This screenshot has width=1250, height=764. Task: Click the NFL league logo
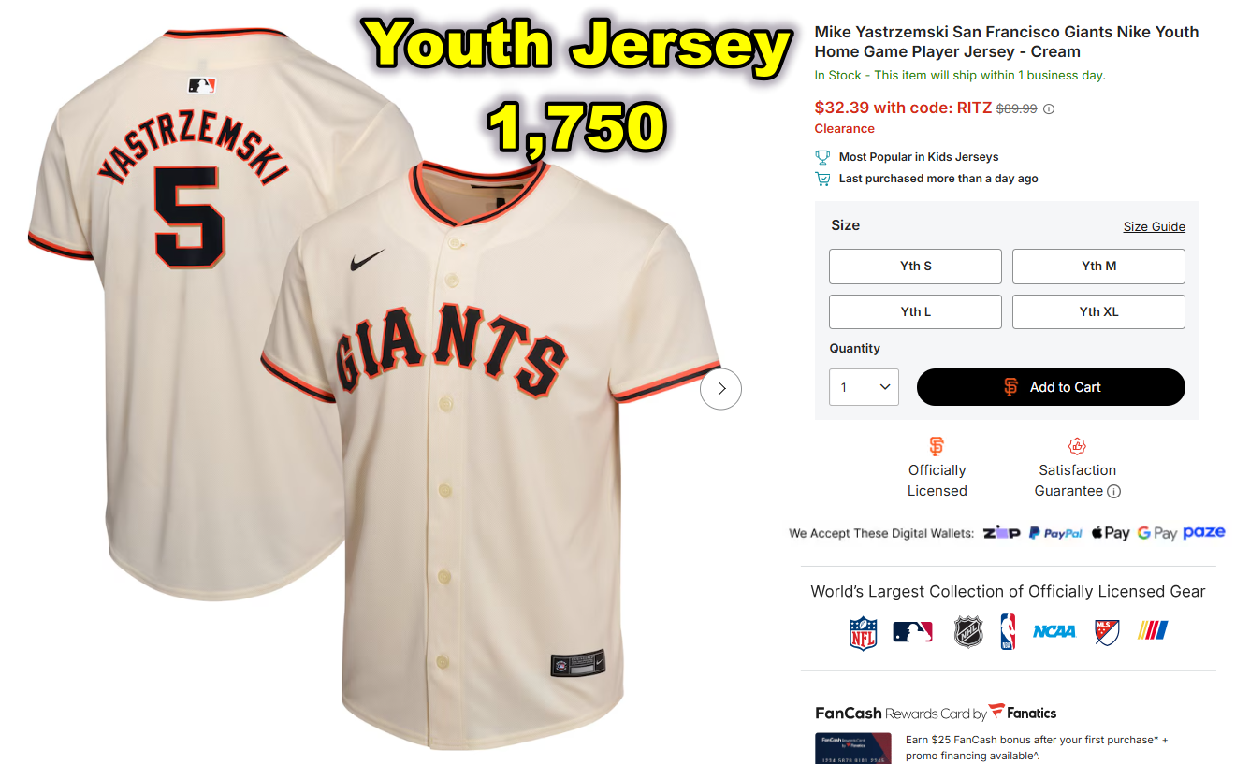click(x=863, y=632)
